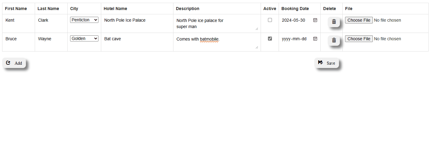
Task: Expand the Penticton city dropdown
Action: point(84,20)
